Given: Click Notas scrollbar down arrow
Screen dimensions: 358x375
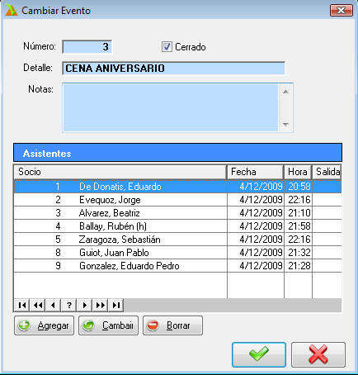Looking at the screenshot, I should tap(285, 124).
